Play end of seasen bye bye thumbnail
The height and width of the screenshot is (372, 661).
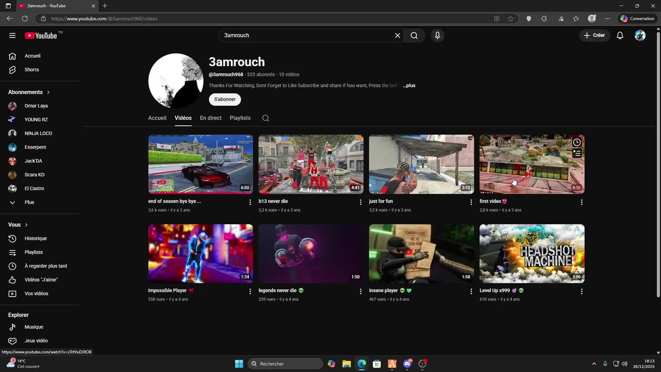[x=200, y=164]
